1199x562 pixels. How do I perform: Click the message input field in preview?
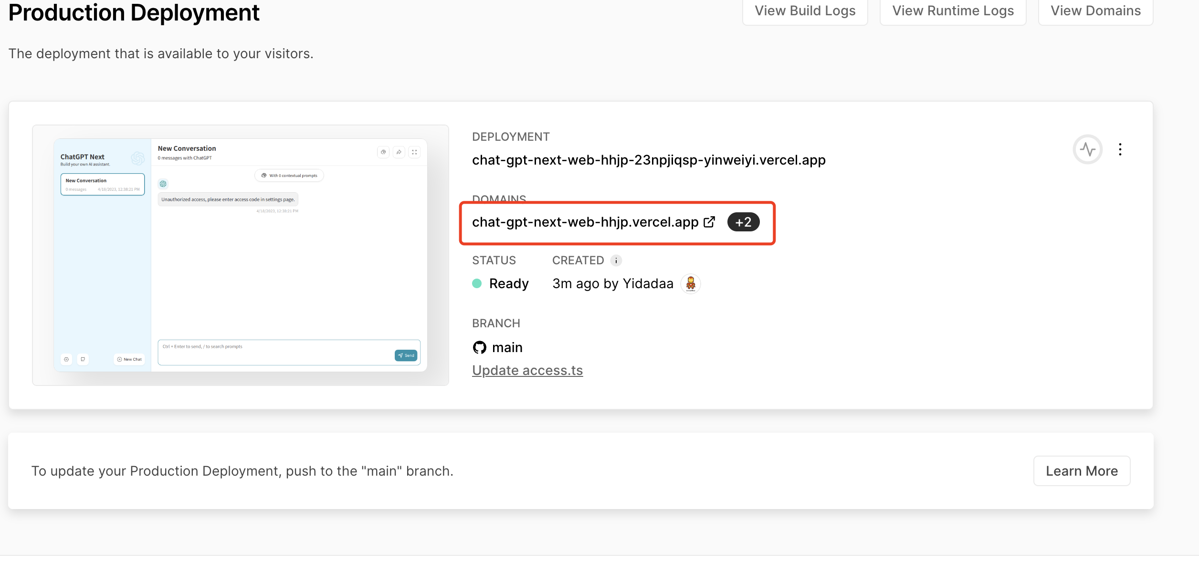(289, 353)
